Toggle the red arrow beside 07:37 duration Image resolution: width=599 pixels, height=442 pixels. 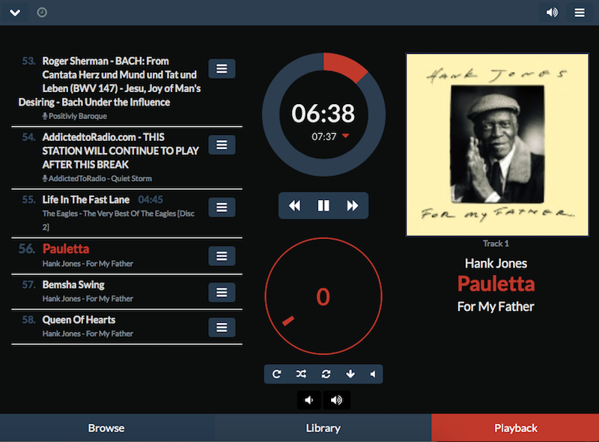pyautogui.click(x=345, y=136)
